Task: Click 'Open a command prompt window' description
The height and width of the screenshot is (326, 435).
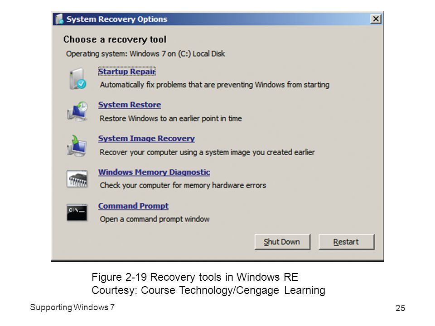Action: click(155, 219)
